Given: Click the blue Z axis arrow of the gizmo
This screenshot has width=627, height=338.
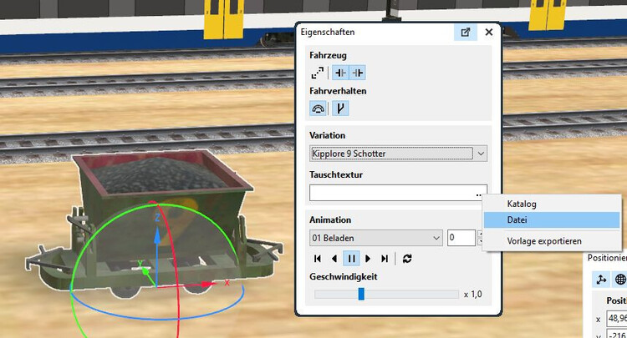Looking at the screenshot, I should tap(157, 235).
